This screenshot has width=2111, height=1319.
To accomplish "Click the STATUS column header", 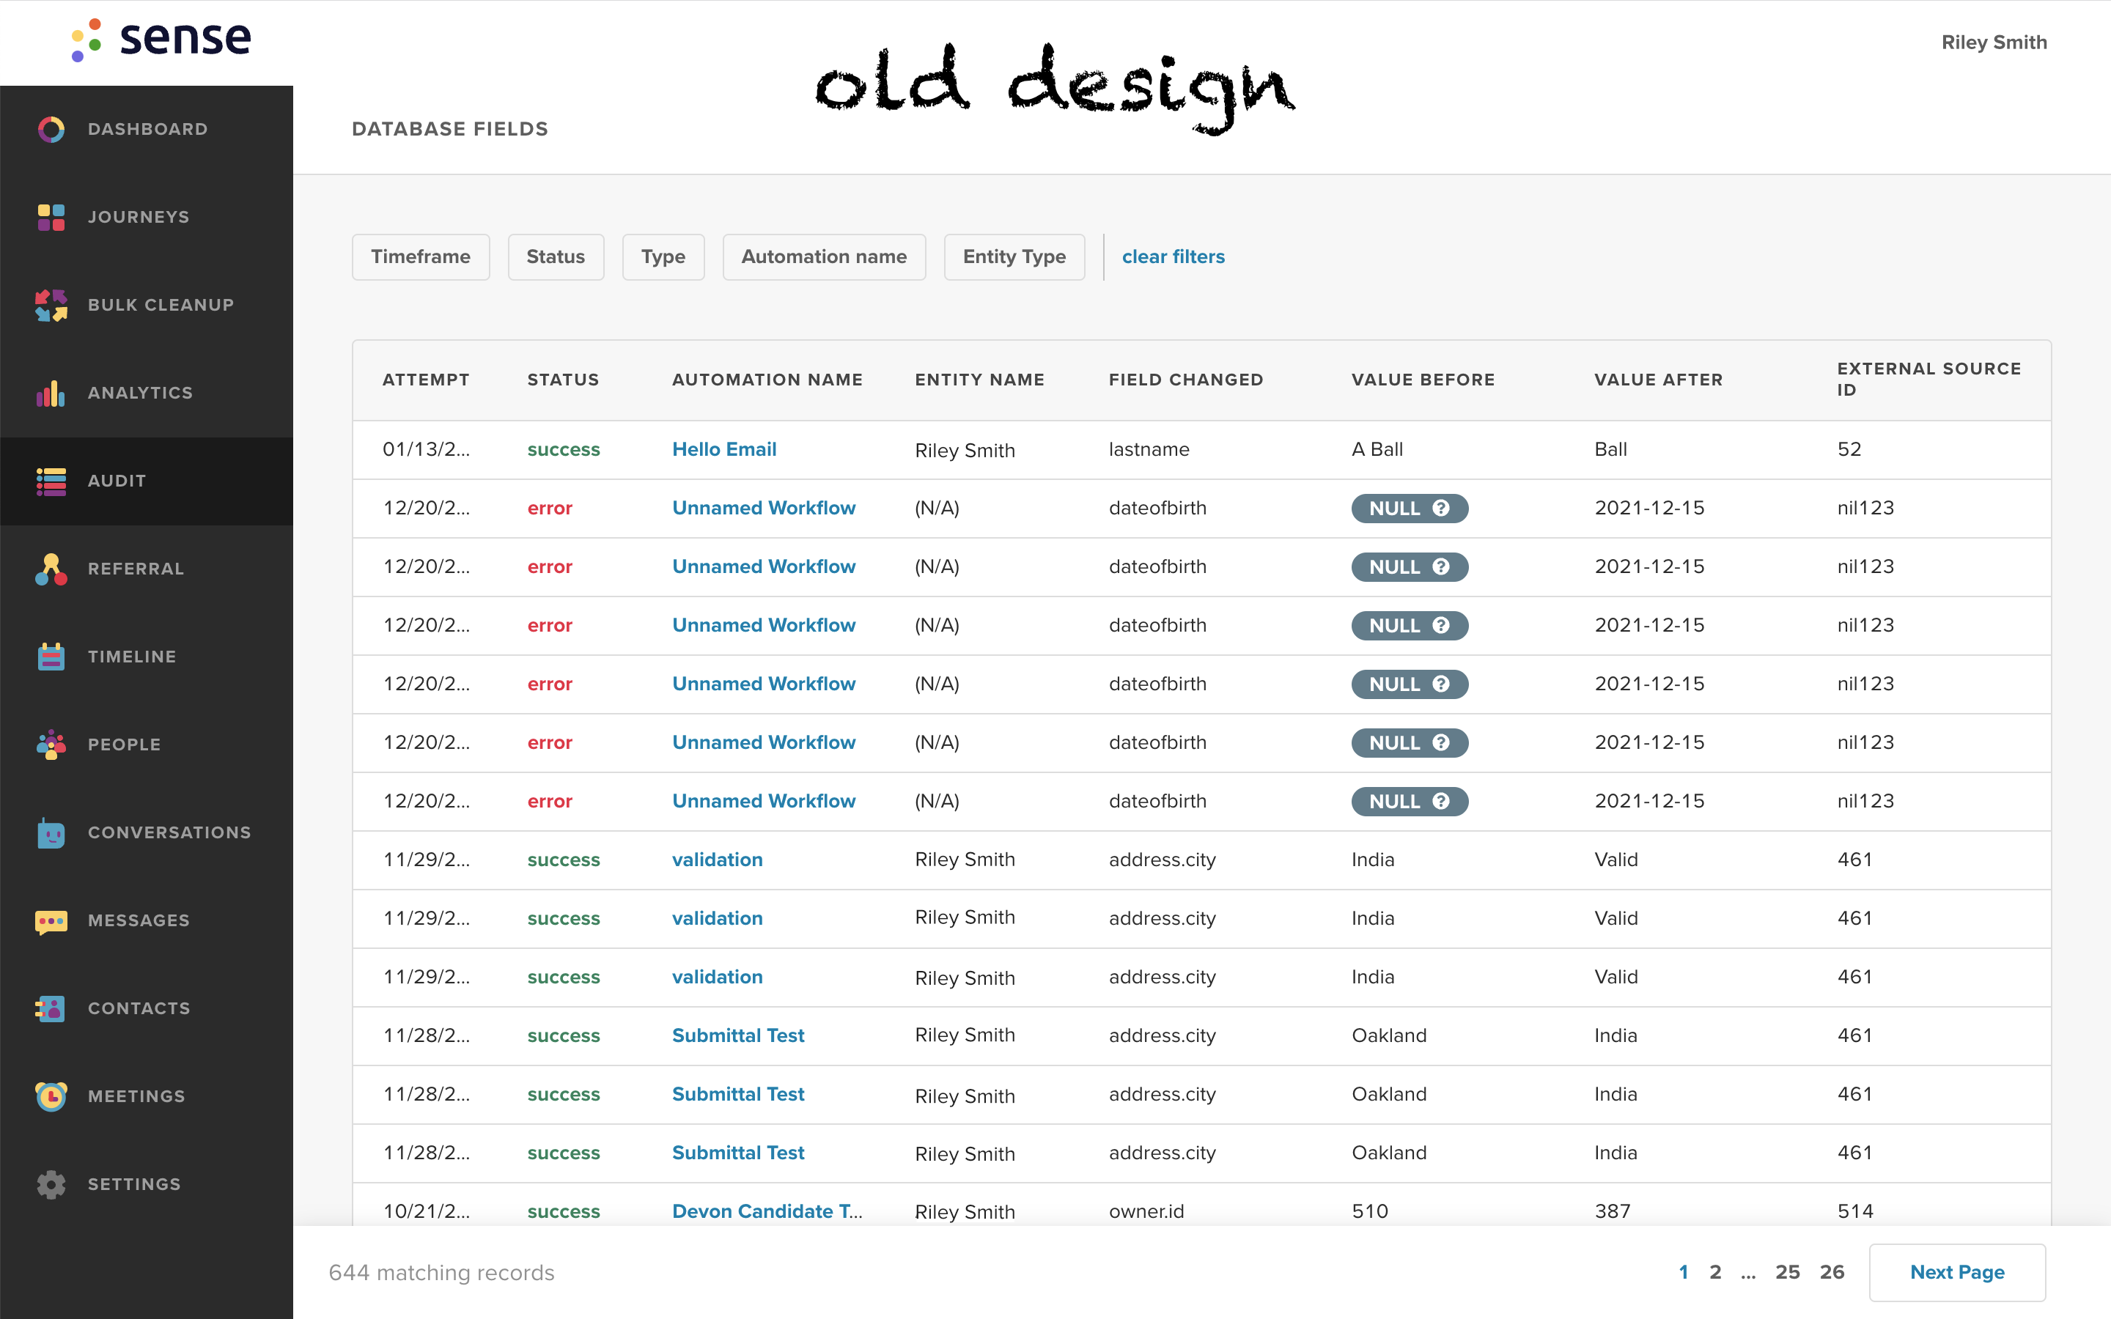I will pyautogui.click(x=563, y=380).
